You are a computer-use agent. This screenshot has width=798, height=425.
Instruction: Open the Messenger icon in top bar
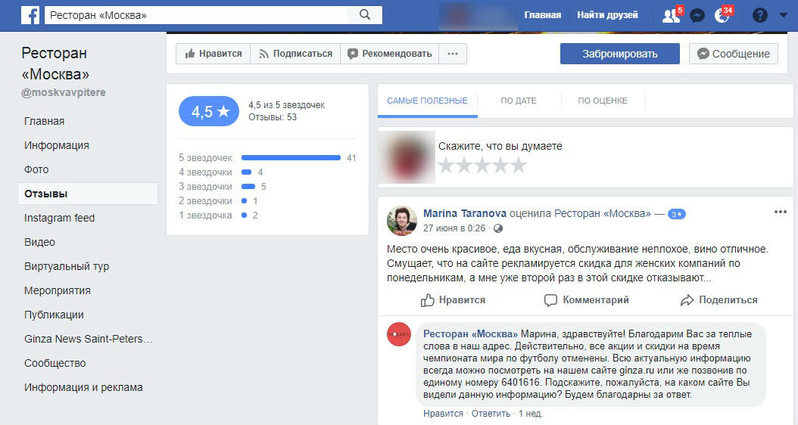click(x=697, y=16)
